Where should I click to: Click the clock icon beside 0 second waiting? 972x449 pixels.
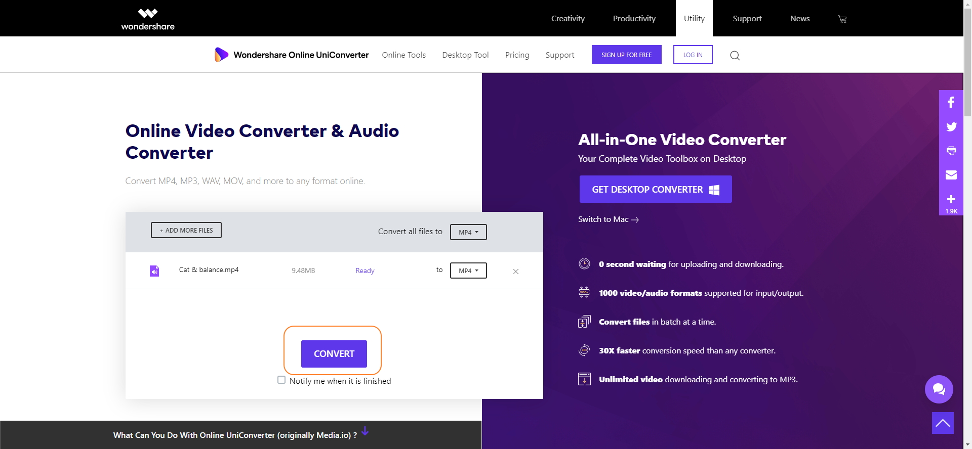coord(584,264)
